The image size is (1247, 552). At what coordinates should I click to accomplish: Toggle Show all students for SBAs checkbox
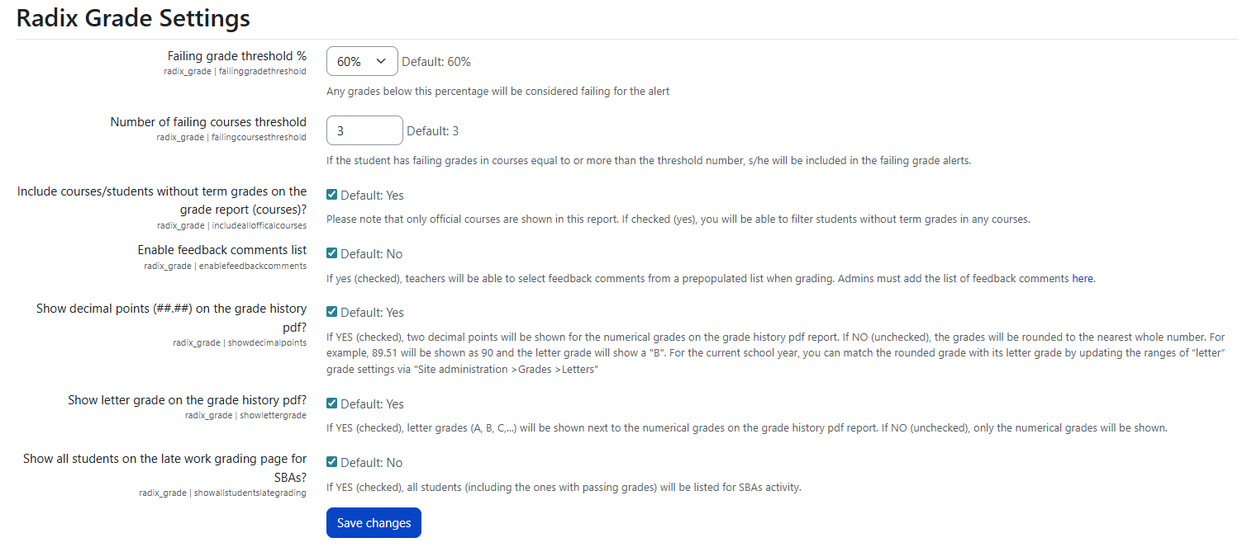coord(332,462)
